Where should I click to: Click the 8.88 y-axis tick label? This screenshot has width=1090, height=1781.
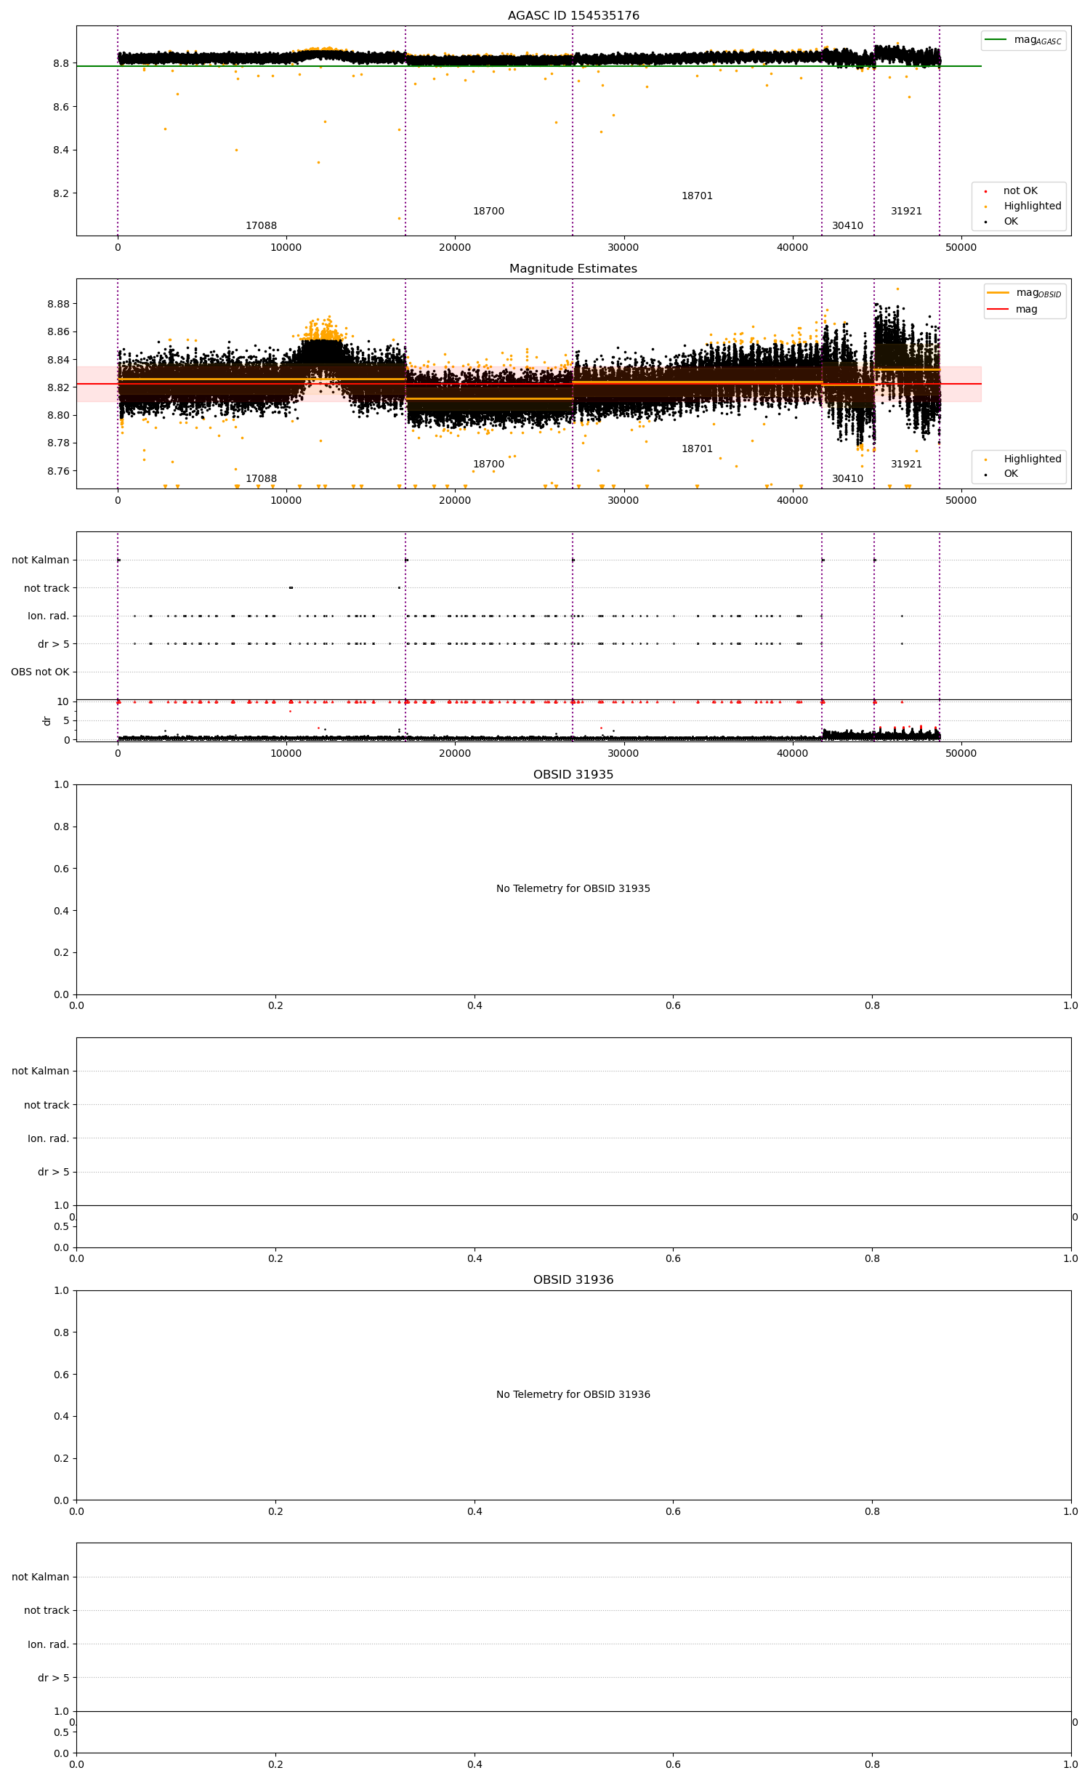[x=58, y=304]
